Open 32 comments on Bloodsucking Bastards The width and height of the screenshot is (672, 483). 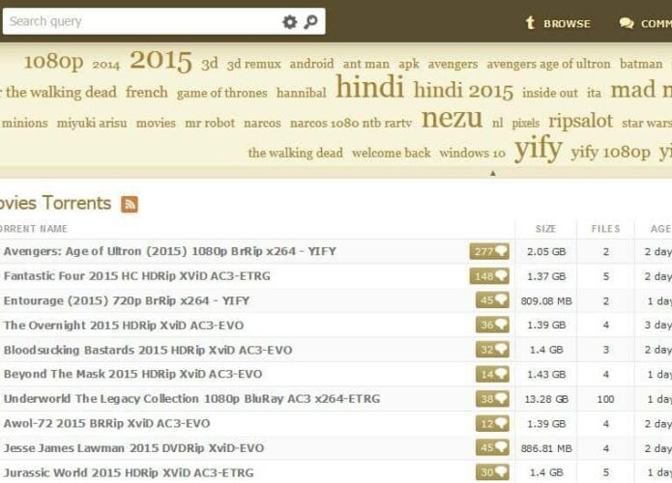[x=492, y=350]
